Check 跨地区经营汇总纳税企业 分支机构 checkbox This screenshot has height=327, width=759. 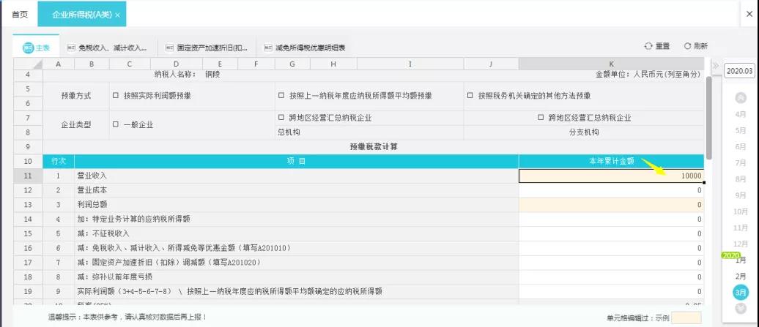(541, 117)
